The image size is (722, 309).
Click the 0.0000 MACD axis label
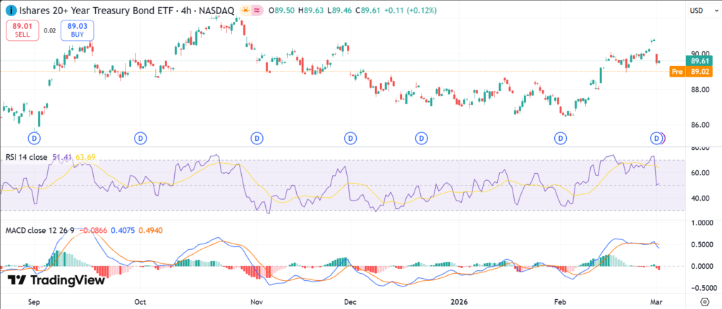point(701,266)
